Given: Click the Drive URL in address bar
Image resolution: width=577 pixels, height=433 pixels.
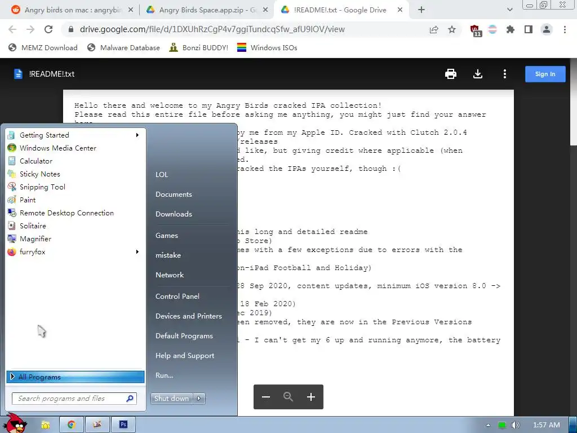Looking at the screenshot, I should tap(212, 29).
